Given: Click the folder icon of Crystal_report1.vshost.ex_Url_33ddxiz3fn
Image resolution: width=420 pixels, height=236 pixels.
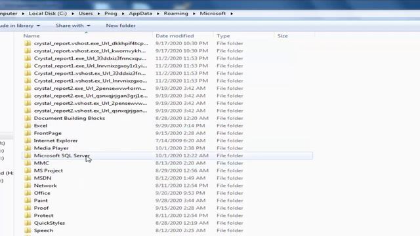Looking at the screenshot, I should [28, 73].
